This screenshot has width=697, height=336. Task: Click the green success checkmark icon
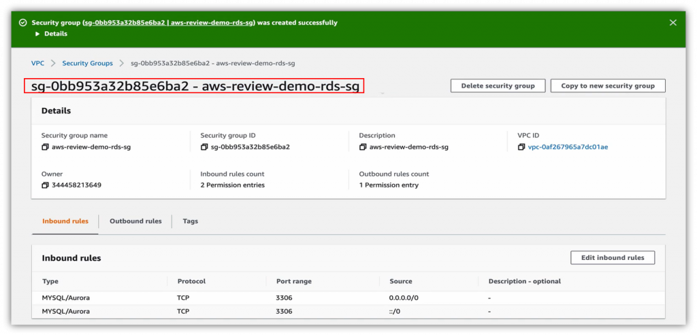point(22,22)
